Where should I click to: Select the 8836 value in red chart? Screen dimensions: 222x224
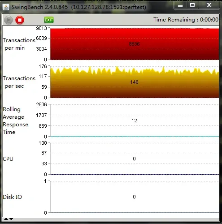[x=134, y=44]
